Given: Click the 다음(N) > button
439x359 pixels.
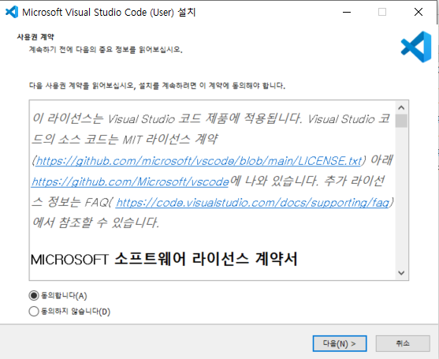Looking at the screenshot, I should pos(340,343).
